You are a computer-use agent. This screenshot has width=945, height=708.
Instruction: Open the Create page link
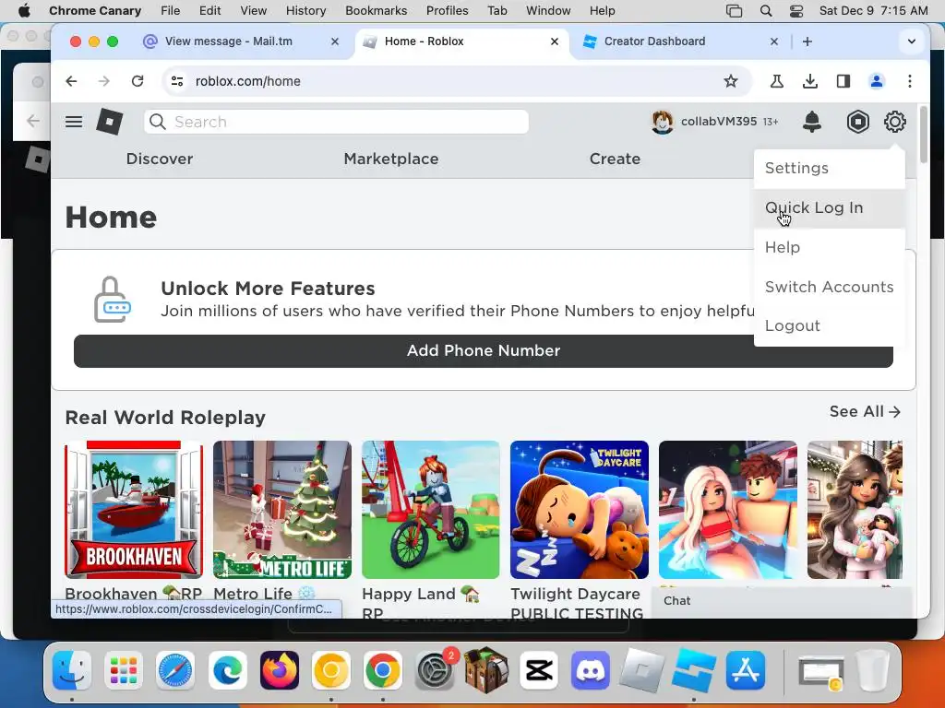click(x=615, y=159)
